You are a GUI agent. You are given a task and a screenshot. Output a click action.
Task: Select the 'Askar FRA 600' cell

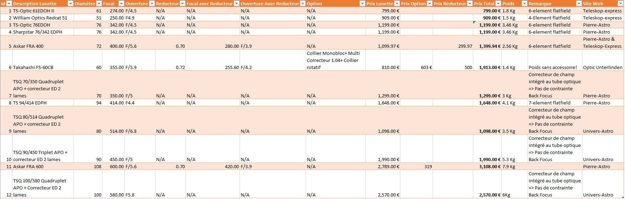pyautogui.click(x=43, y=166)
